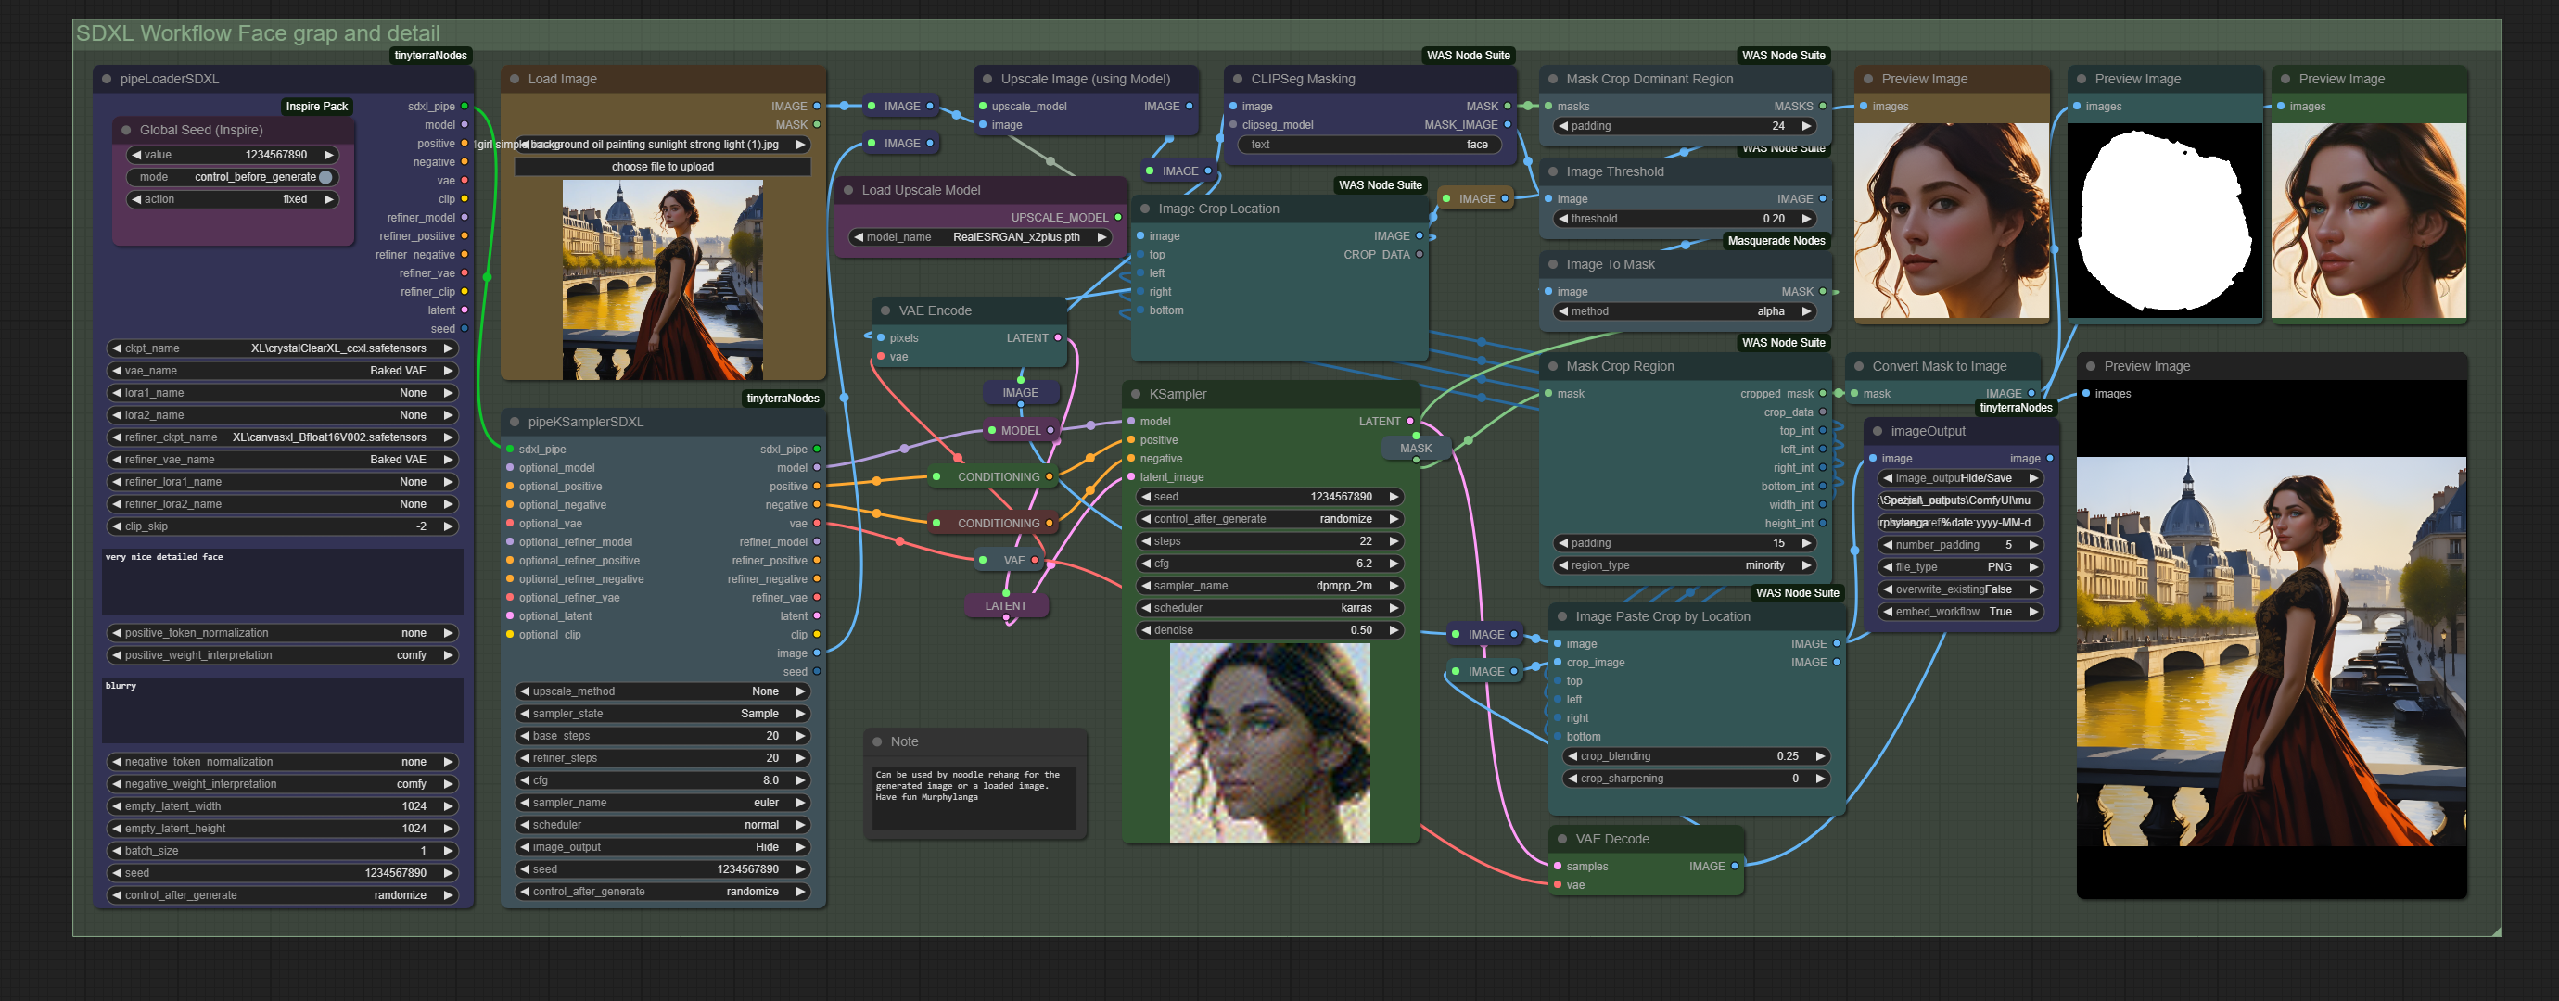The image size is (2559, 1001).
Task: Collapse the Load Image node via title dot
Action: [515, 80]
